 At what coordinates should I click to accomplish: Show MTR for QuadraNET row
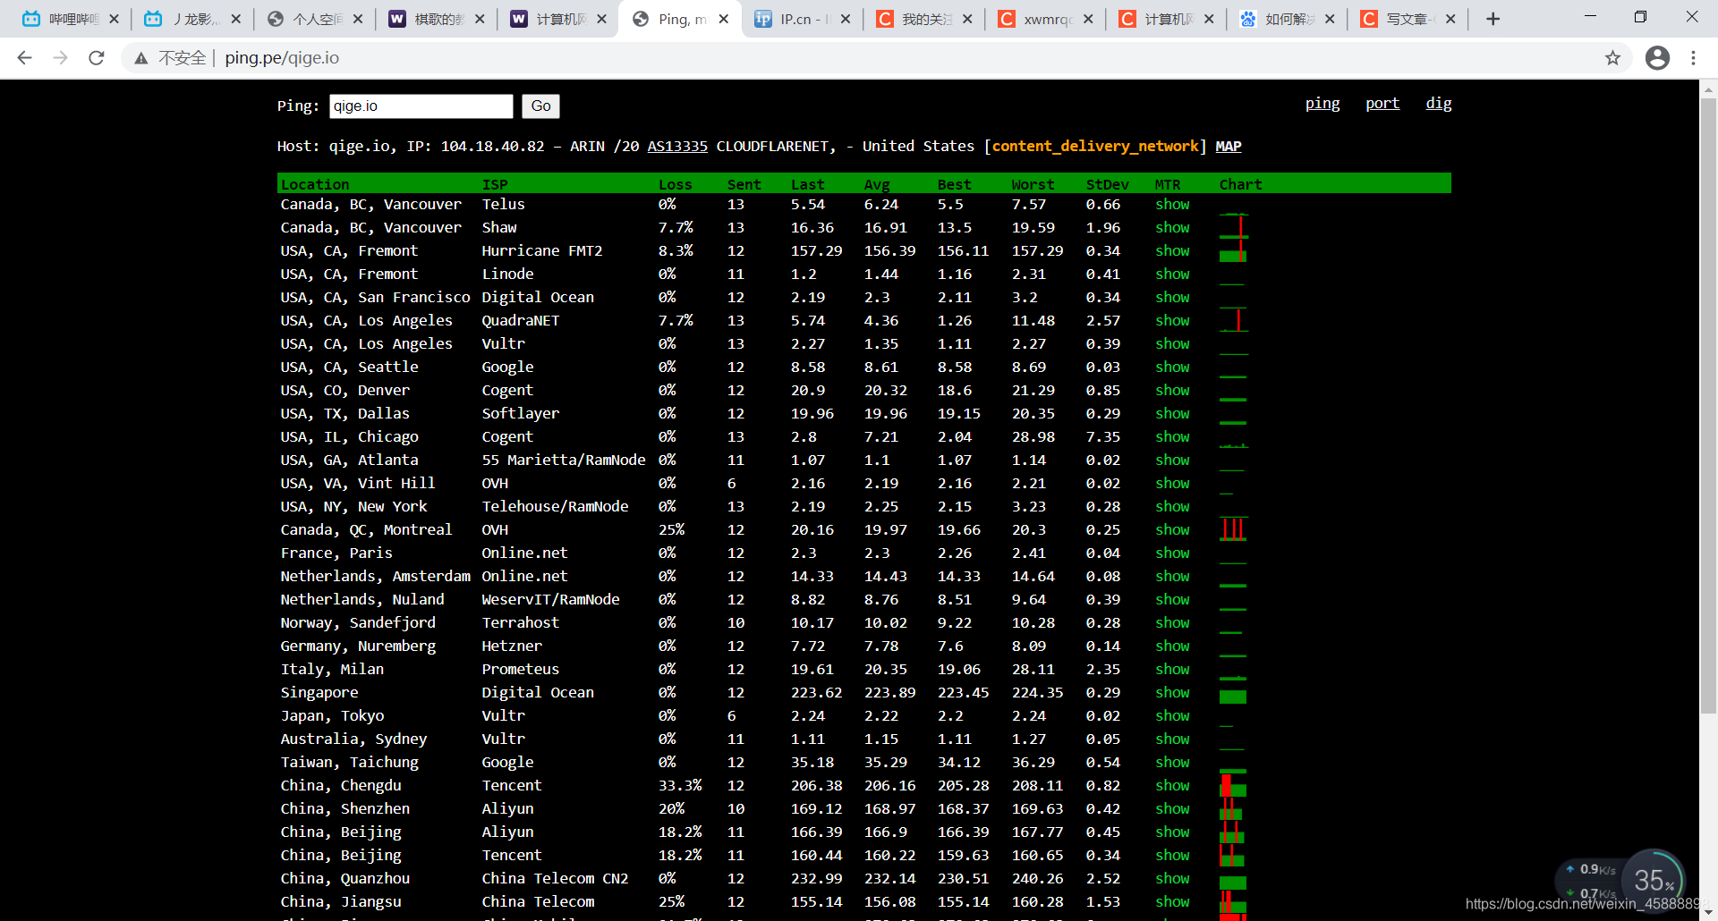coord(1172,321)
